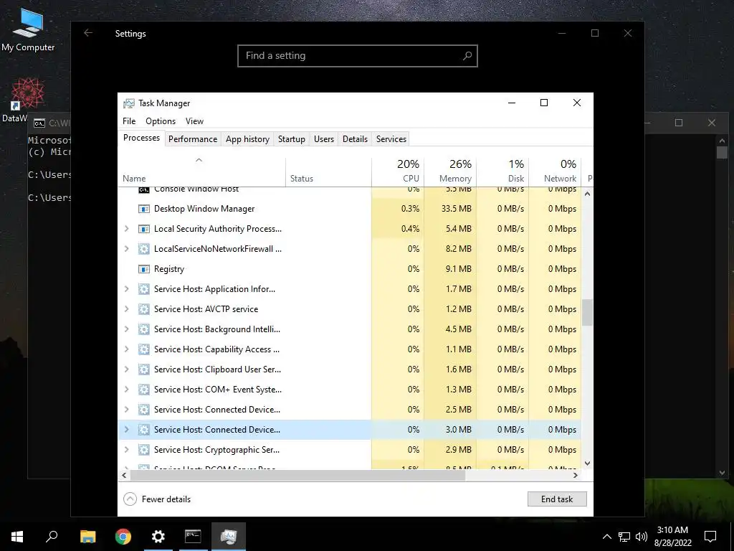This screenshot has height=551, width=734.
Task: Click the Service Host: Background Intelli... gear icon
Action: click(143, 329)
